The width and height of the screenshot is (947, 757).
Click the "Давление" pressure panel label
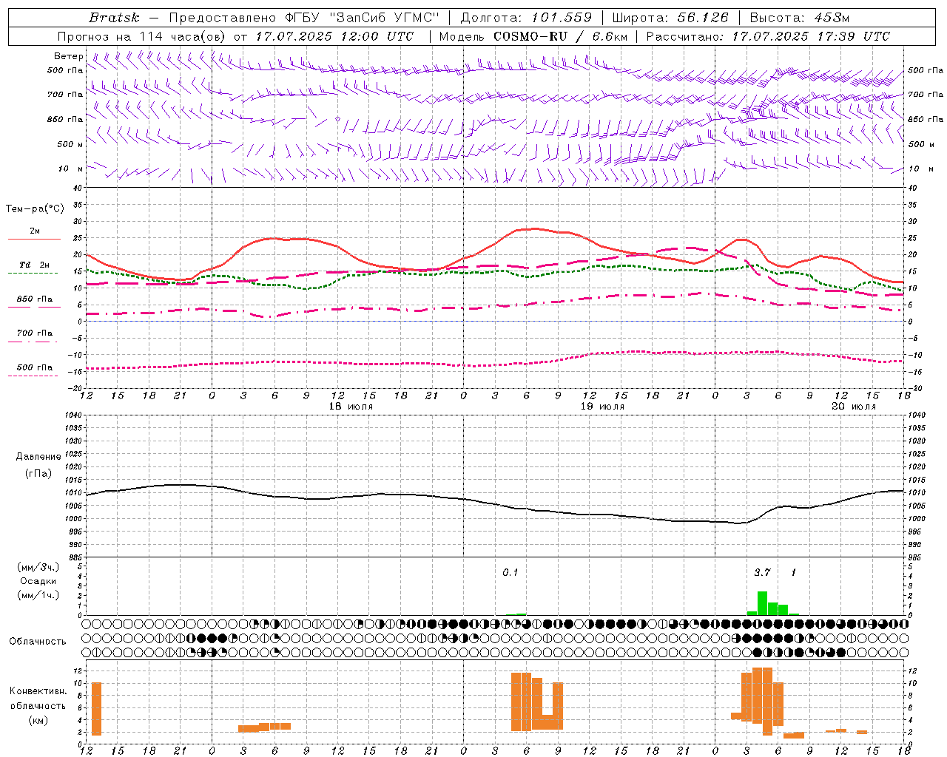(x=38, y=457)
